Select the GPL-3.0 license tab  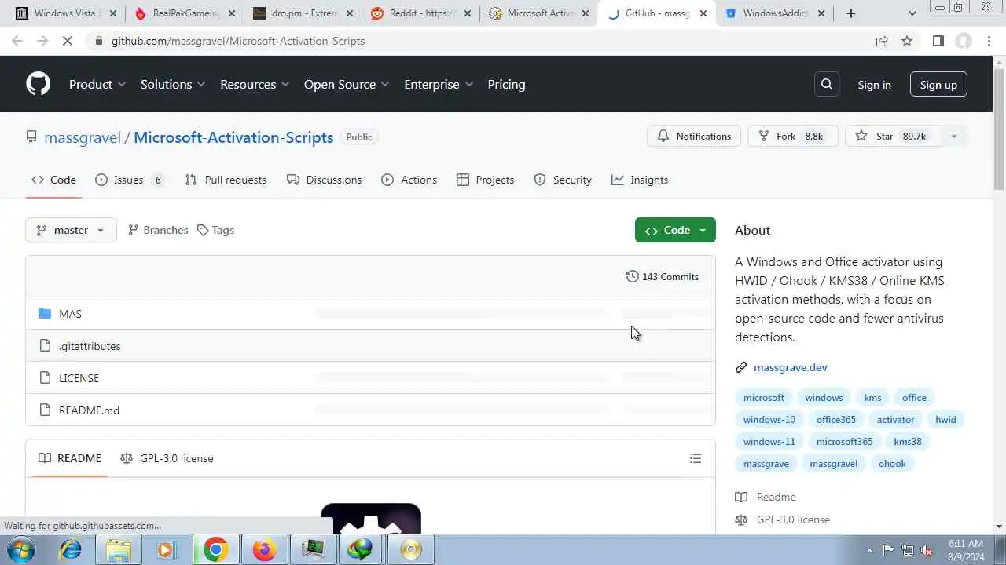click(167, 458)
